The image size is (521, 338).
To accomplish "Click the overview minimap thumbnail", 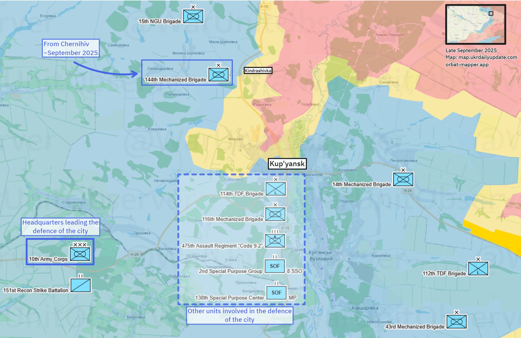I will click(x=475, y=24).
